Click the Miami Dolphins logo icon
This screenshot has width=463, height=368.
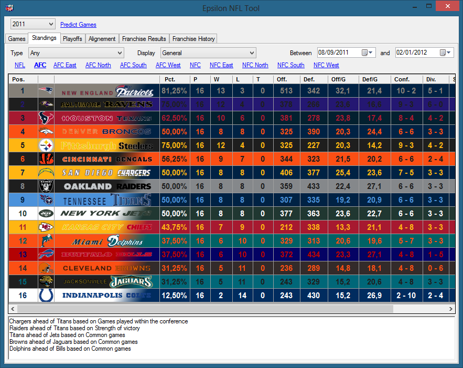(46, 240)
